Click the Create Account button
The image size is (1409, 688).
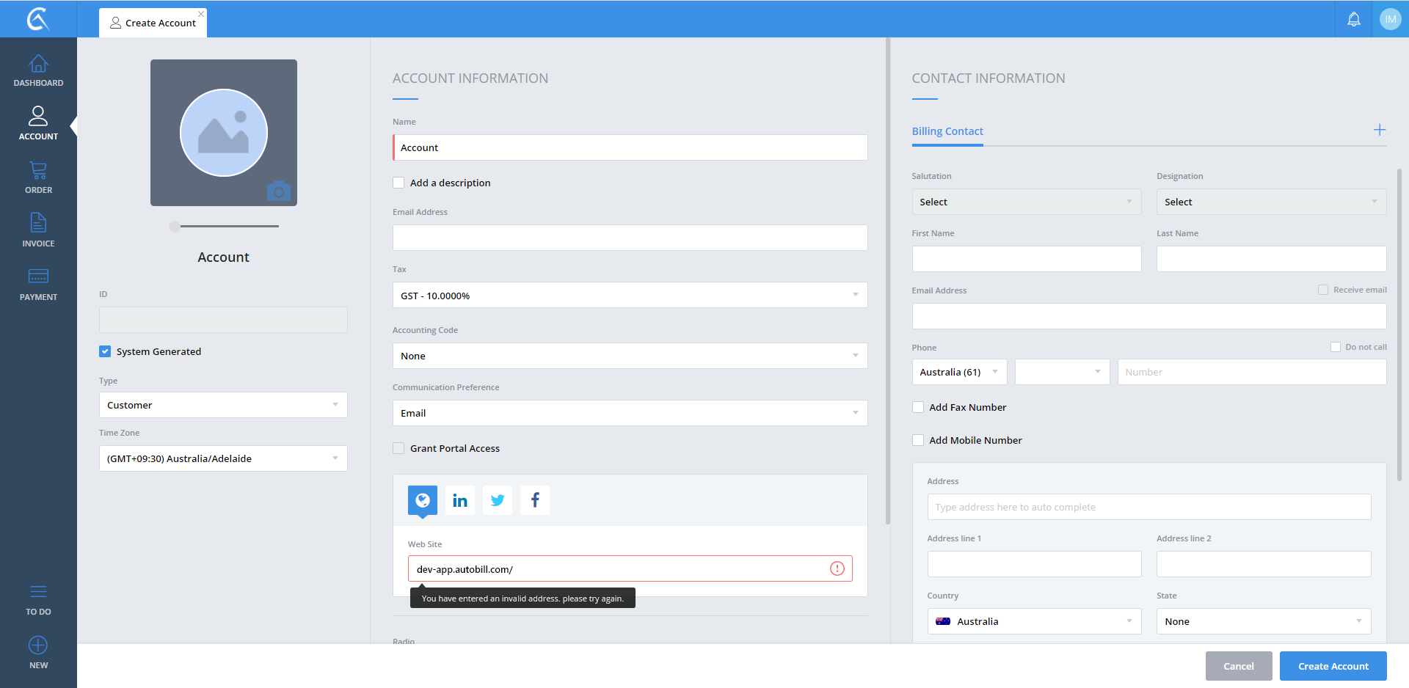click(1333, 666)
